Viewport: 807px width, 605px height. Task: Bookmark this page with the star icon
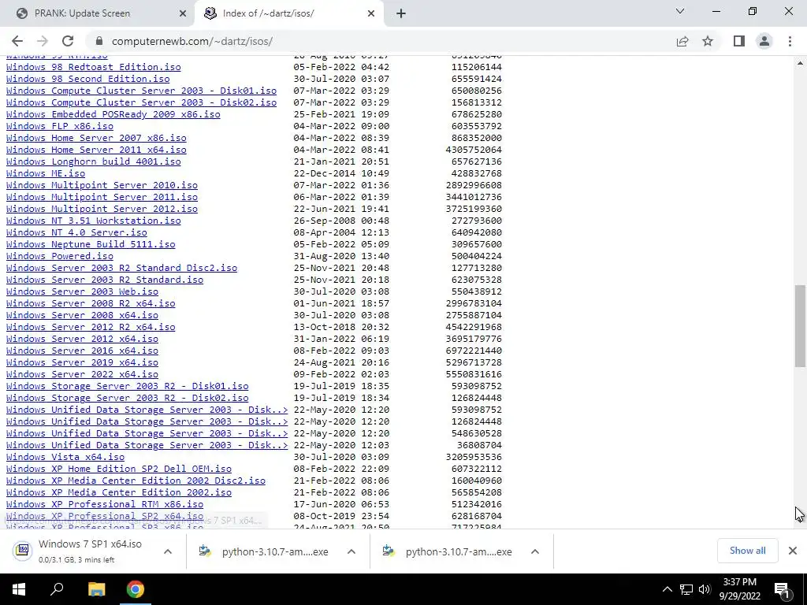708,41
